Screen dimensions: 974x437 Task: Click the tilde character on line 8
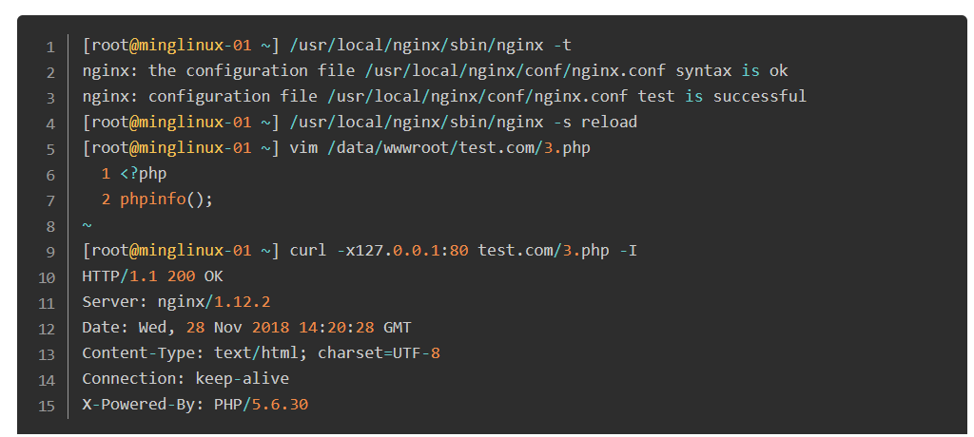(87, 225)
